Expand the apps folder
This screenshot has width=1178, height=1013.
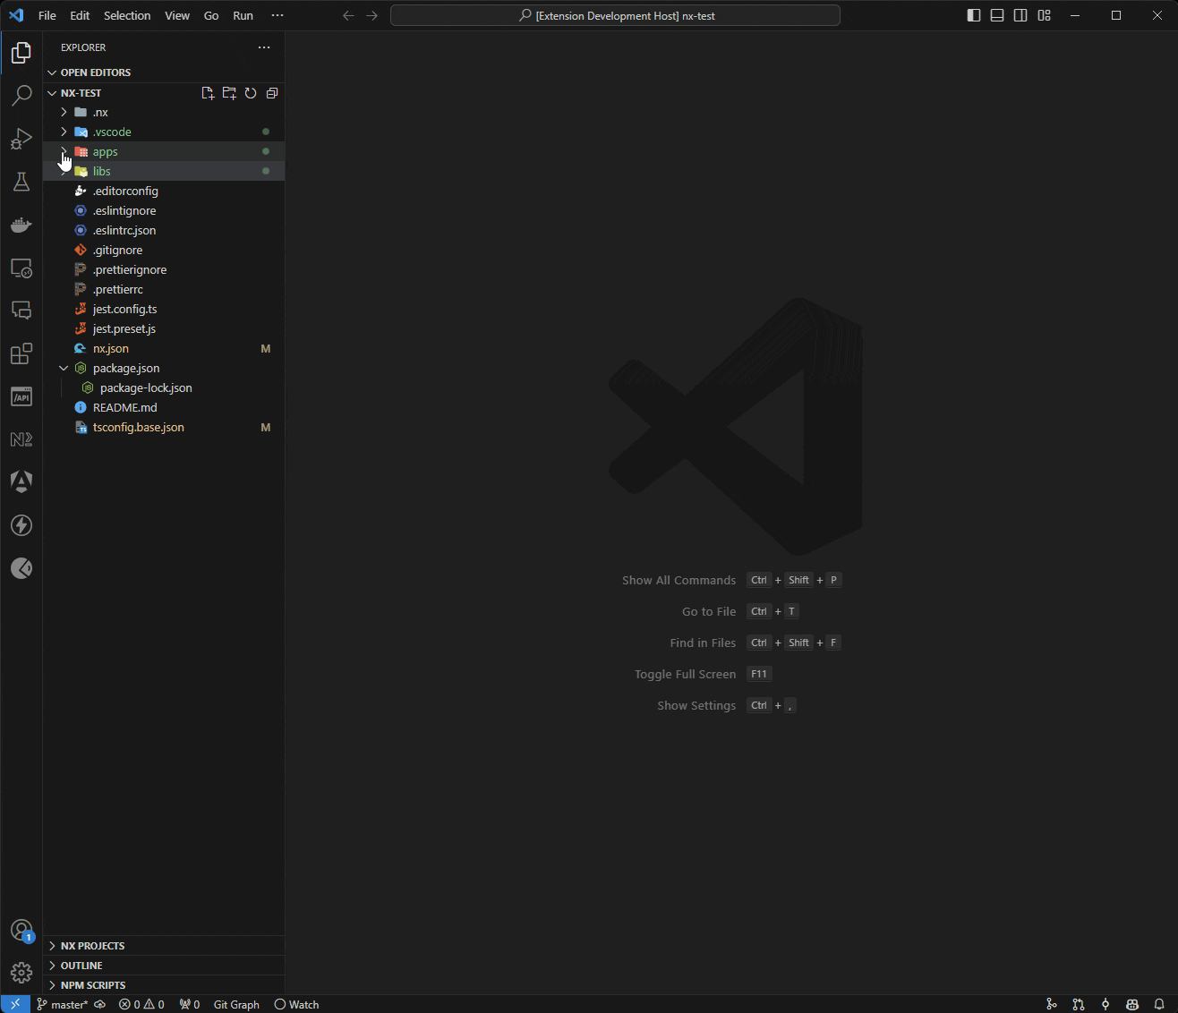[x=164, y=151]
